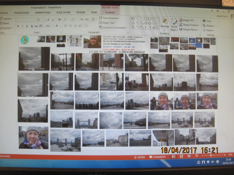Image resolution: width=234 pixels, height=175 pixels.
Task: Open Shape Outline dropdown
Action: pyautogui.click(x=189, y=25)
